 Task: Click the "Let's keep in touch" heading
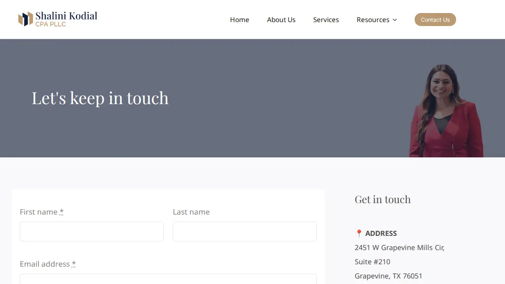click(x=100, y=98)
